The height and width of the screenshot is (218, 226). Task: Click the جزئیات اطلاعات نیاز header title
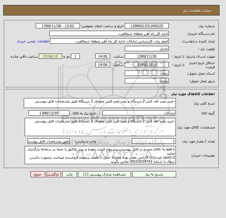pos(197,11)
